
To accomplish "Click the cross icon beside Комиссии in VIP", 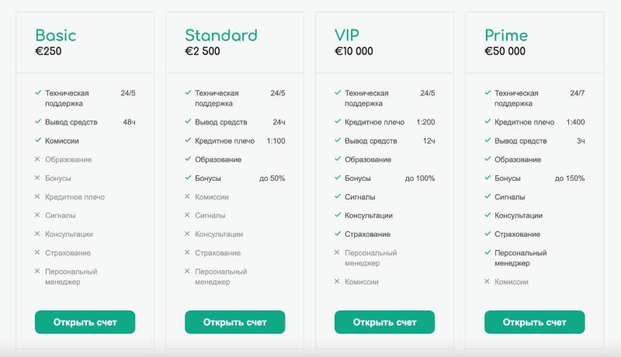I will (337, 282).
